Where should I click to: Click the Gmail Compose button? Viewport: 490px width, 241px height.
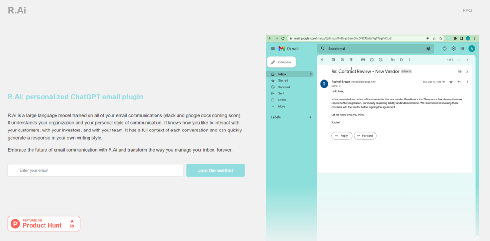(281, 62)
